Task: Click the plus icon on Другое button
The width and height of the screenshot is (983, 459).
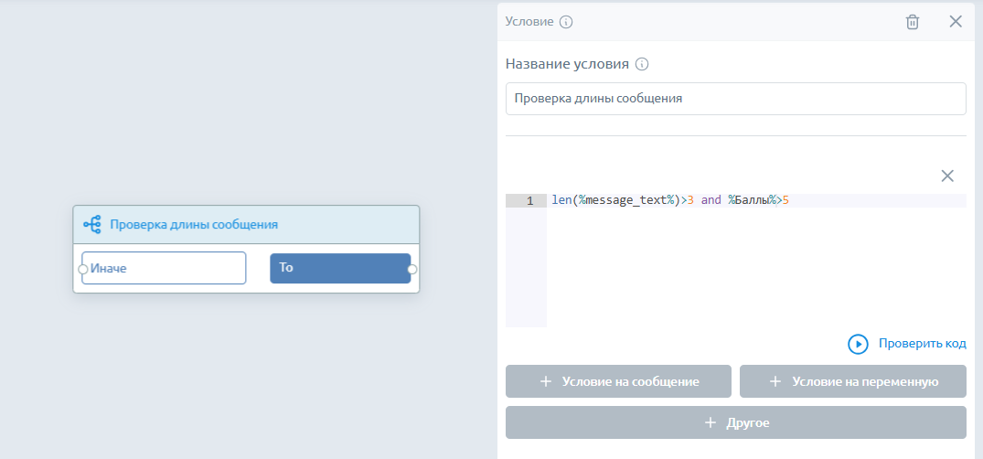Action: point(709,423)
